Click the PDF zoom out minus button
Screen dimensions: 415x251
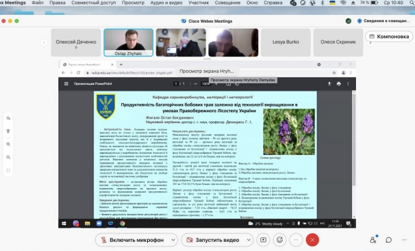tap(195, 84)
